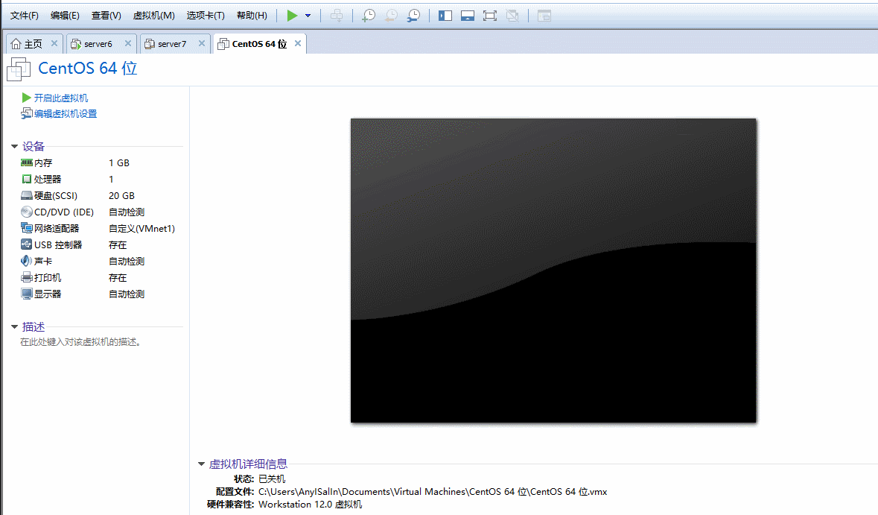Close the 主页 tab

pos(54,43)
